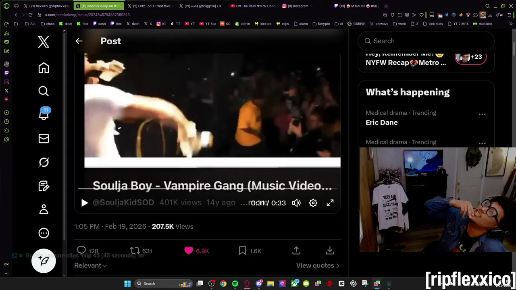Open the Windows Start menu
Screen dimensions: 516x290
coord(127,284)
